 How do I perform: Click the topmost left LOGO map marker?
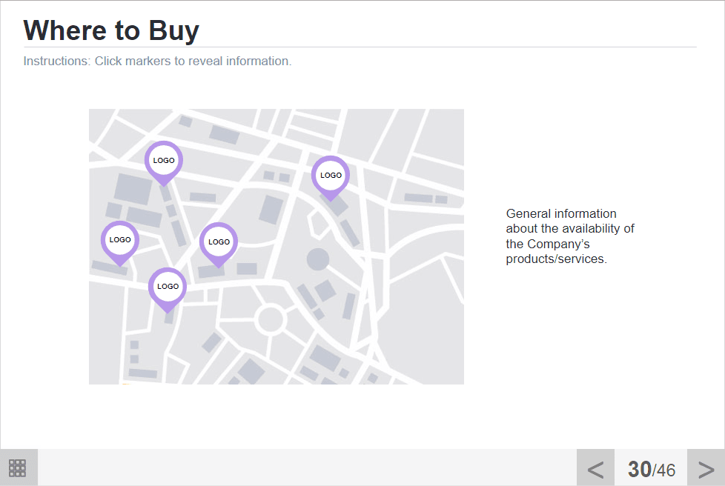(x=163, y=160)
